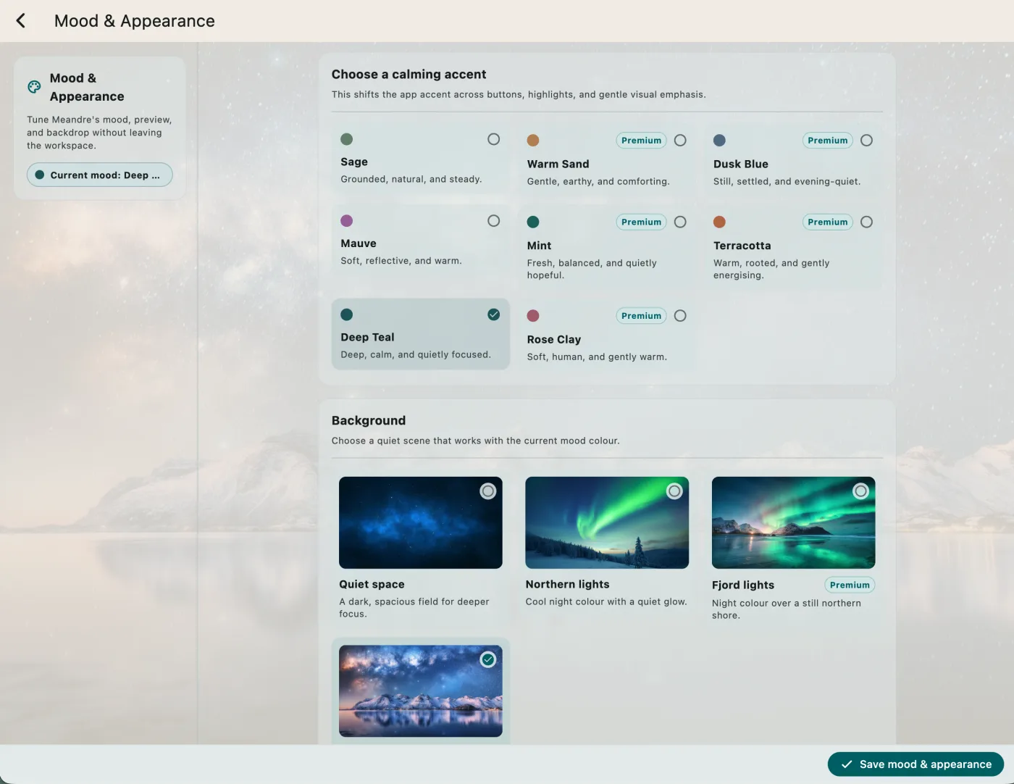1014x784 pixels.
Task: Select the Mauve accent radio button
Action: (493, 221)
